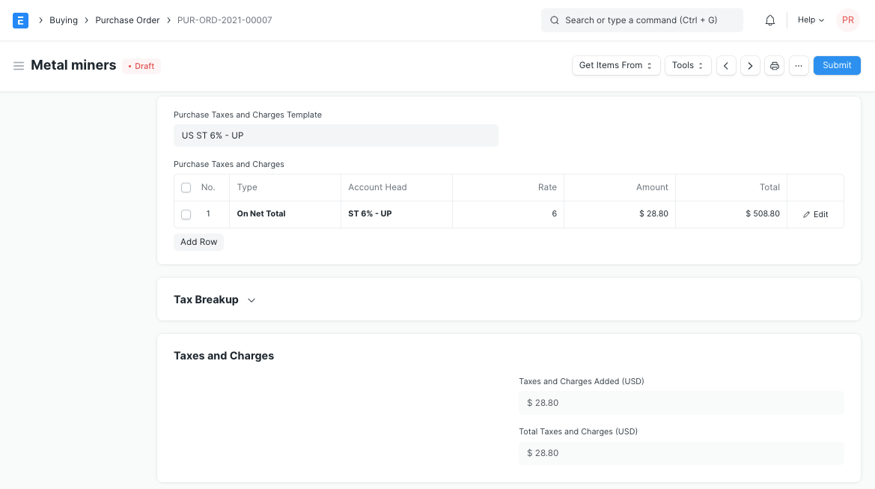
Task: Click the search magnifier icon
Action: 554,19
